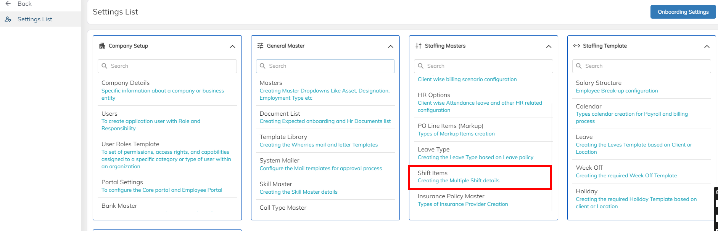
Task: Open Skill Master entry
Action: click(x=276, y=184)
